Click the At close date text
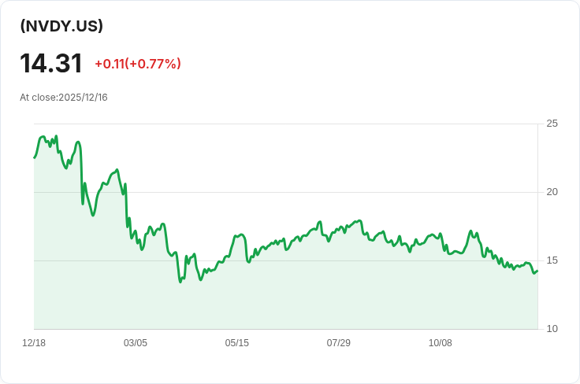Screen dimensions: 580x384 pyautogui.click(x=64, y=98)
